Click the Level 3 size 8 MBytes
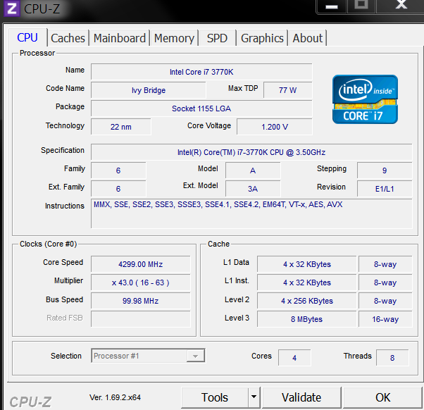 click(307, 319)
